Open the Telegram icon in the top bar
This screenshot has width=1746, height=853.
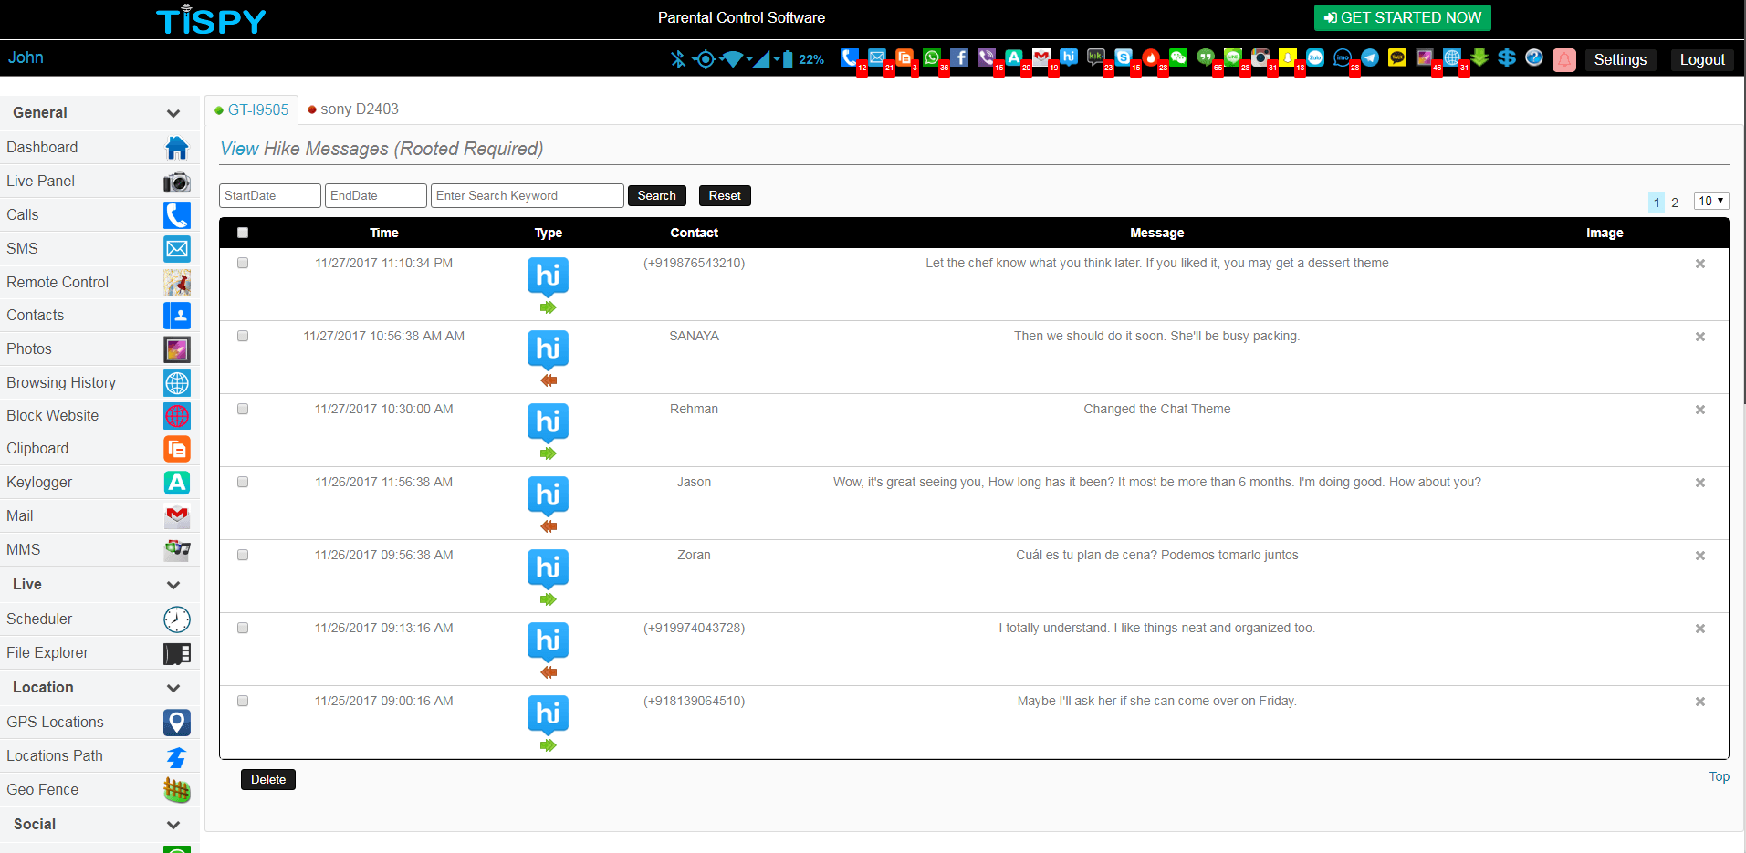coord(1370,57)
